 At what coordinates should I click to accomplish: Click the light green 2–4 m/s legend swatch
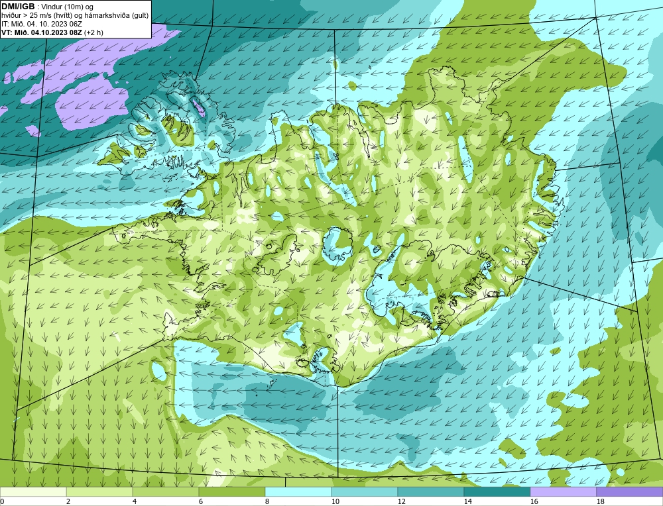(99, 491)
